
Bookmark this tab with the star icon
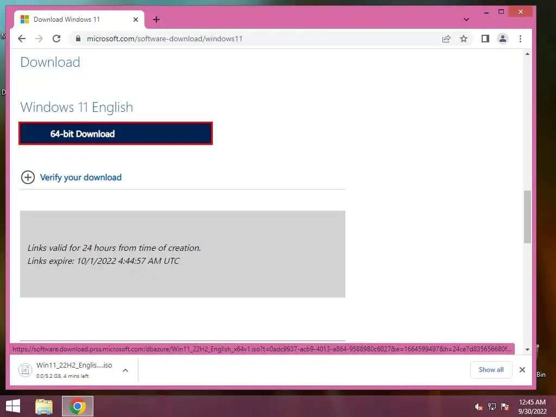[464, 39]
